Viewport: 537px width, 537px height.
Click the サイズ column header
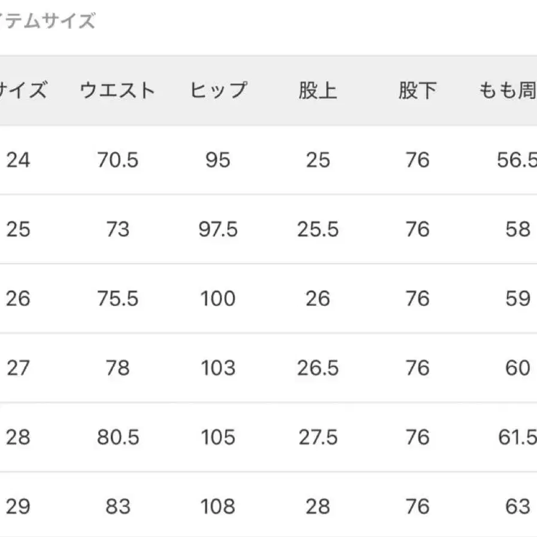(23, 91)
